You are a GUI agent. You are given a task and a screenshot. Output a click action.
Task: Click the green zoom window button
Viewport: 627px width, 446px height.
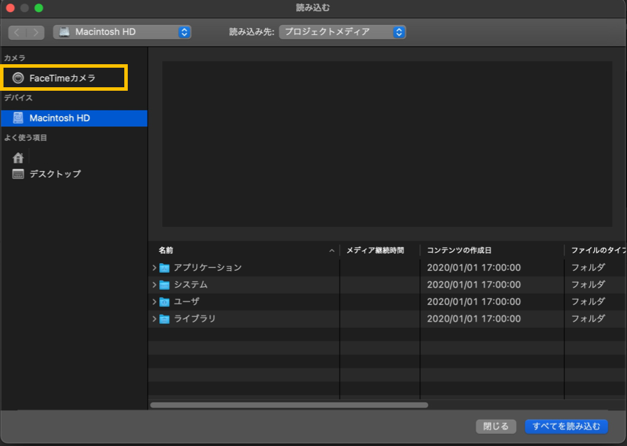pyautogui.click(x=39, y=8)
